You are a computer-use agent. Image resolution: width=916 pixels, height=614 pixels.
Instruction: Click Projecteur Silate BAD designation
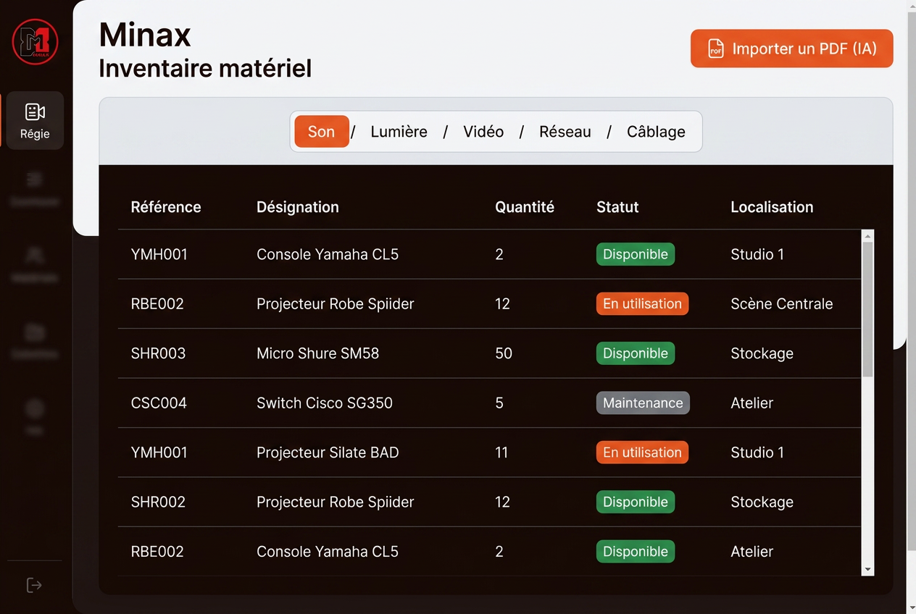click(x=328, y=453)
